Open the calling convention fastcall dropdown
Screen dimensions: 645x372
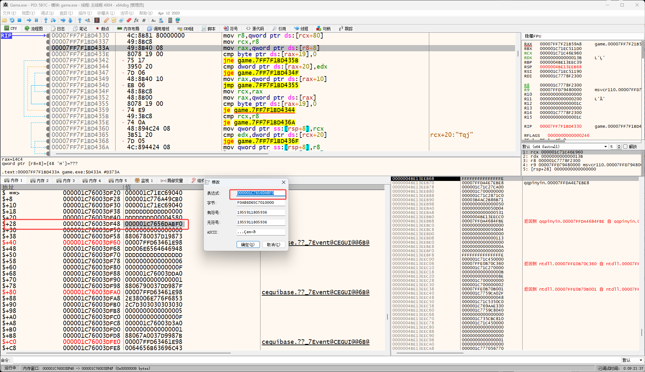pyautogui.click(x=606, y=147)
